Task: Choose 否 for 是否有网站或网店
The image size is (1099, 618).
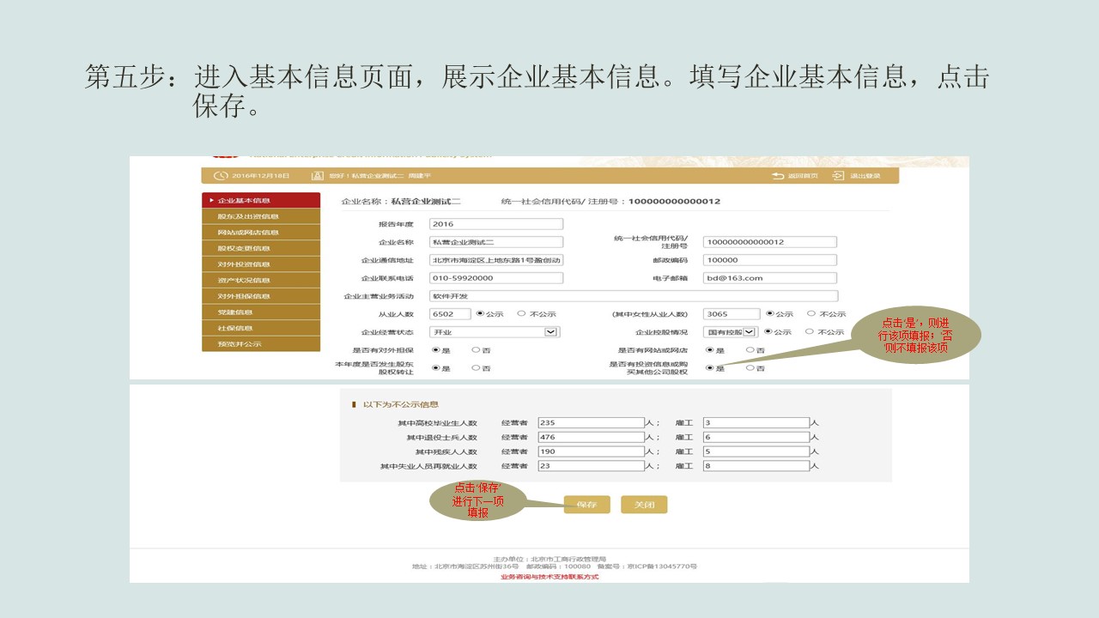Action: point(749,348)
